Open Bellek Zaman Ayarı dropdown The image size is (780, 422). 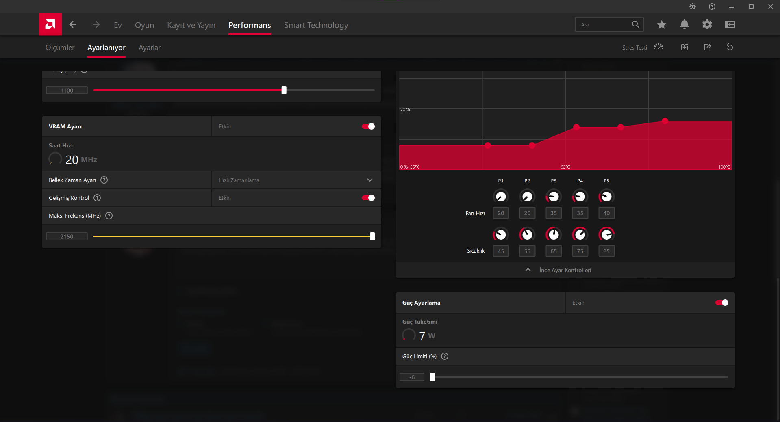(x=296, y=180)
